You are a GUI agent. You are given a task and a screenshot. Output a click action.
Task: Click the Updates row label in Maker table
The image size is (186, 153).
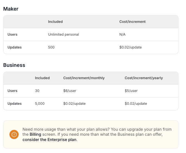pyautogui.click(x=14, y=47)
